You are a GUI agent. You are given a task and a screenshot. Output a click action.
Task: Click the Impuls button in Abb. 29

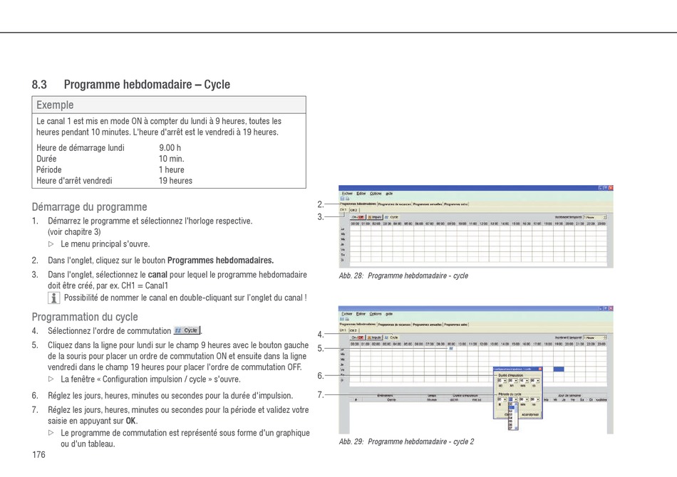click(x=375, y=337)
